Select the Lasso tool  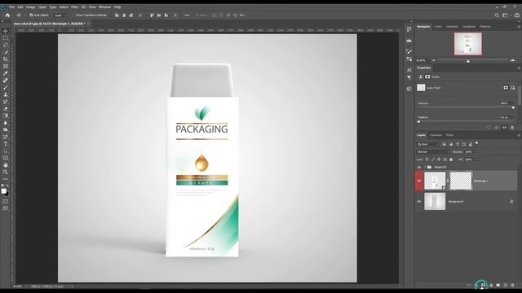coord(6,45)
